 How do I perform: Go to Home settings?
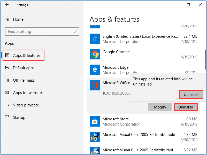point(18,19)
